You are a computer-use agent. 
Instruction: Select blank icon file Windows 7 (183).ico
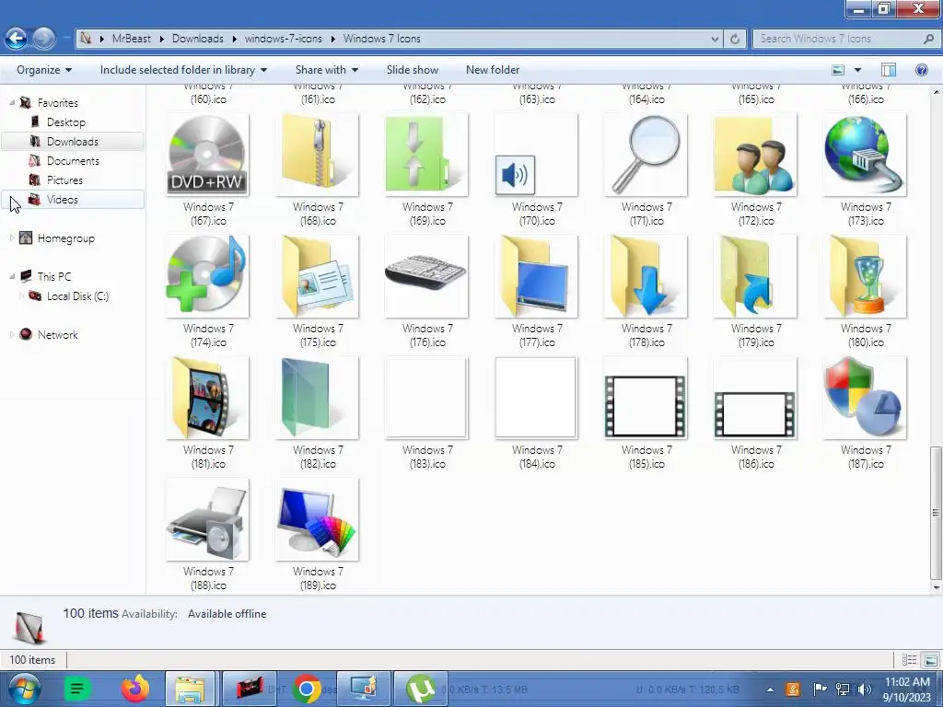click(x=427, y=398)
